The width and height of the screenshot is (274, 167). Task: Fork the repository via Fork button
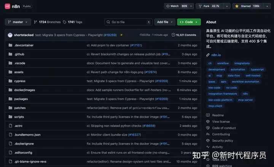tap(210, 6)
